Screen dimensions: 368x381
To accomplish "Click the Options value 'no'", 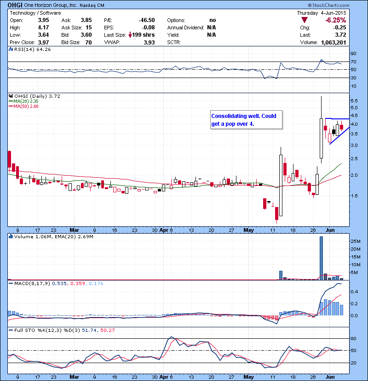I will (x=213, y=20).
